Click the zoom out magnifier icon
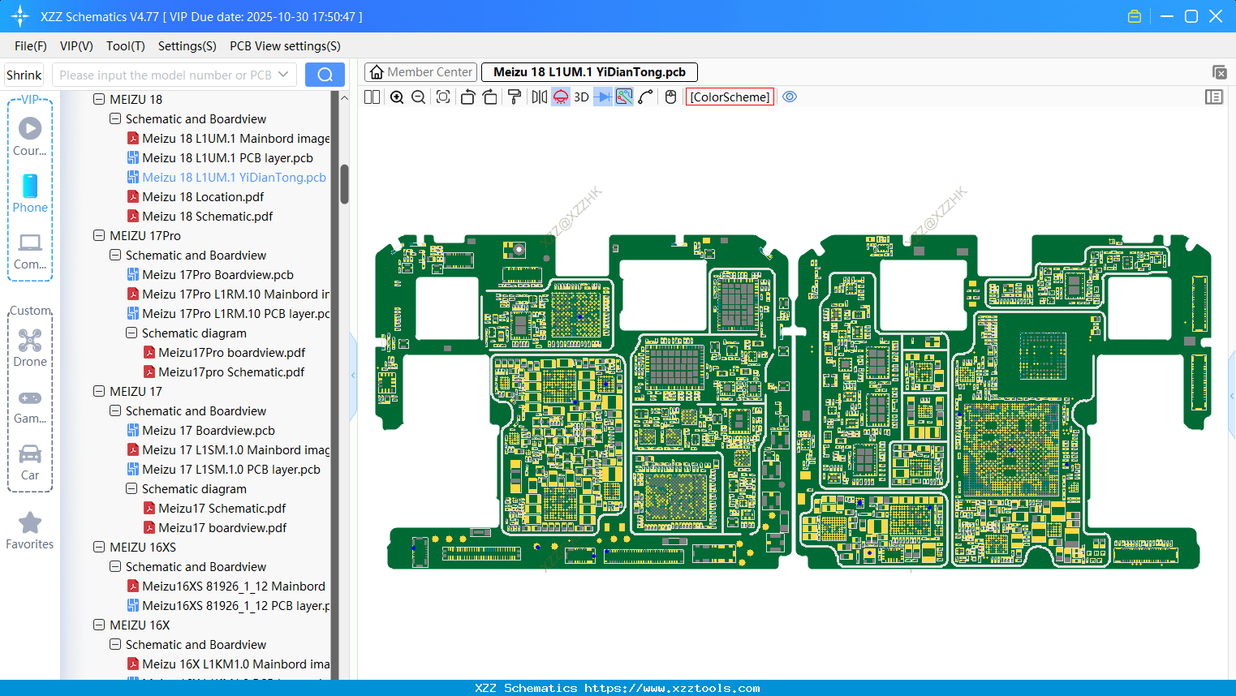Screen dimensions: 1236x696 (x=419, y=97)
